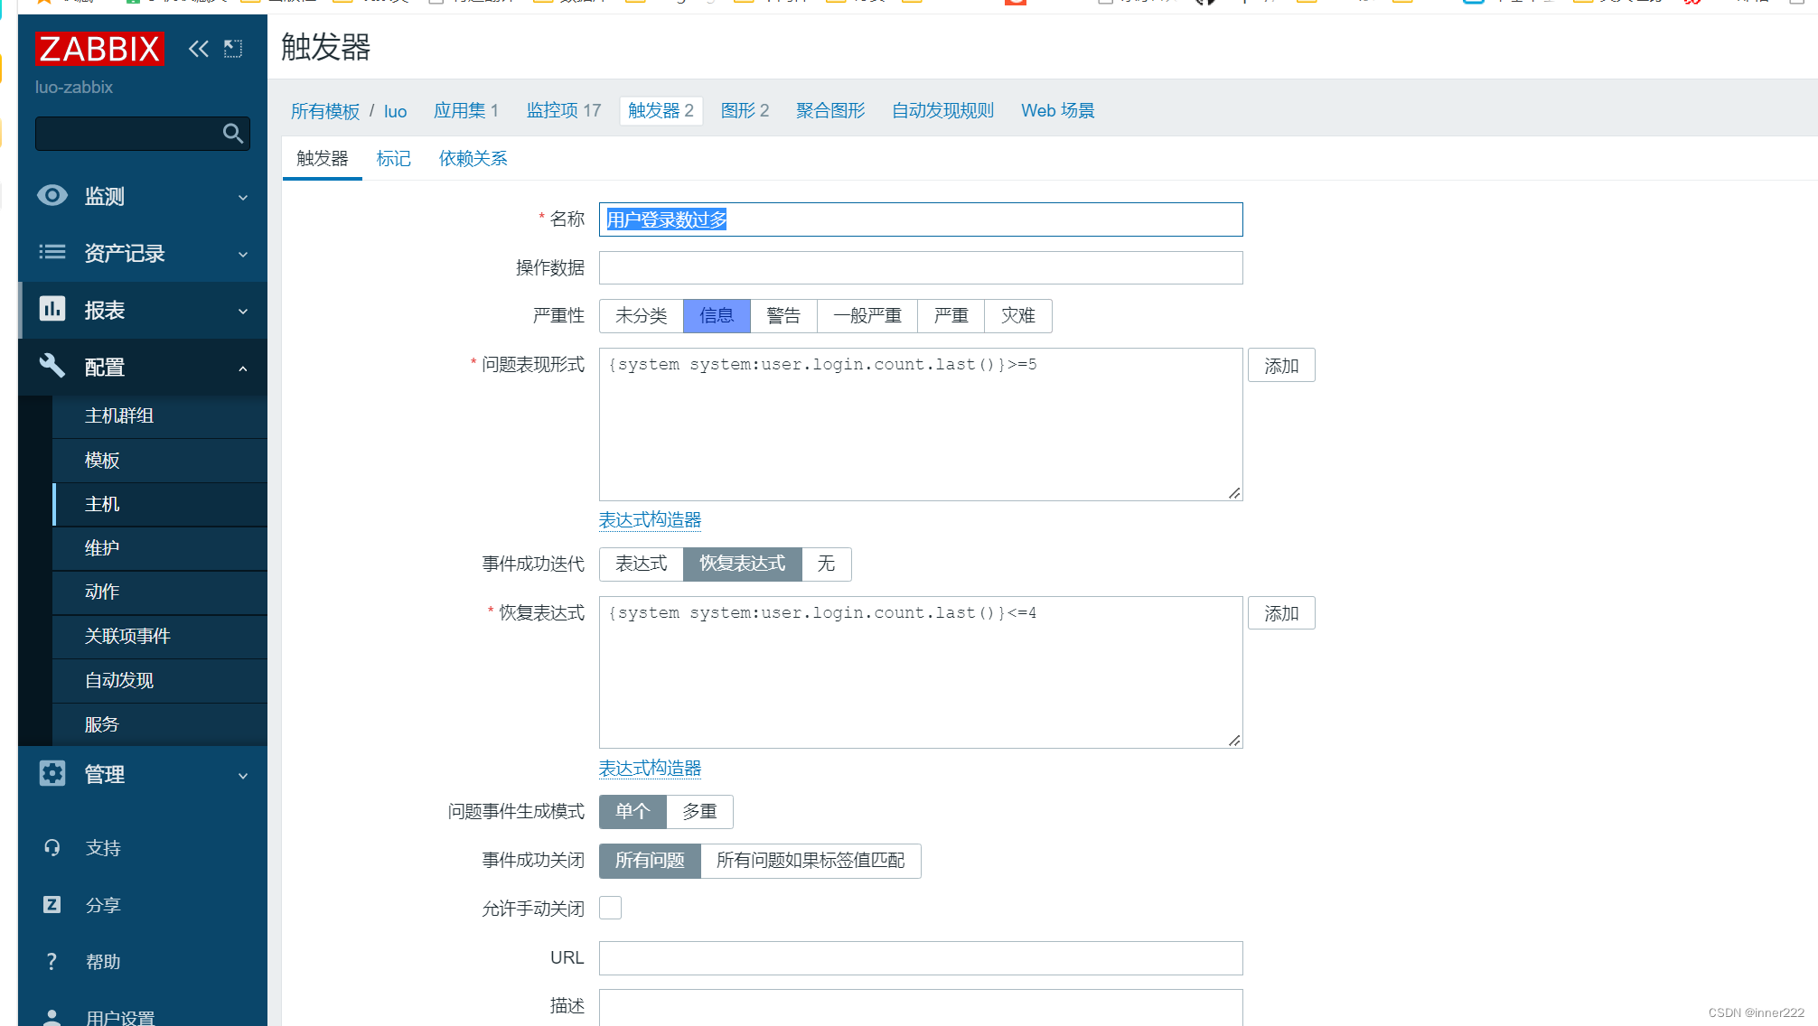Viewport: 1818px width, 1026px height.
Task: Open 自动发现 in the sidebar
Action: click(x=160, y=680)
